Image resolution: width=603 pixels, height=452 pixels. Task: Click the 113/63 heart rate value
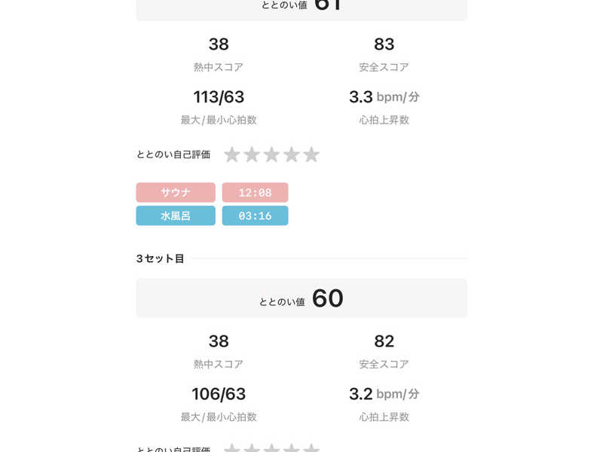coord(219,97)
